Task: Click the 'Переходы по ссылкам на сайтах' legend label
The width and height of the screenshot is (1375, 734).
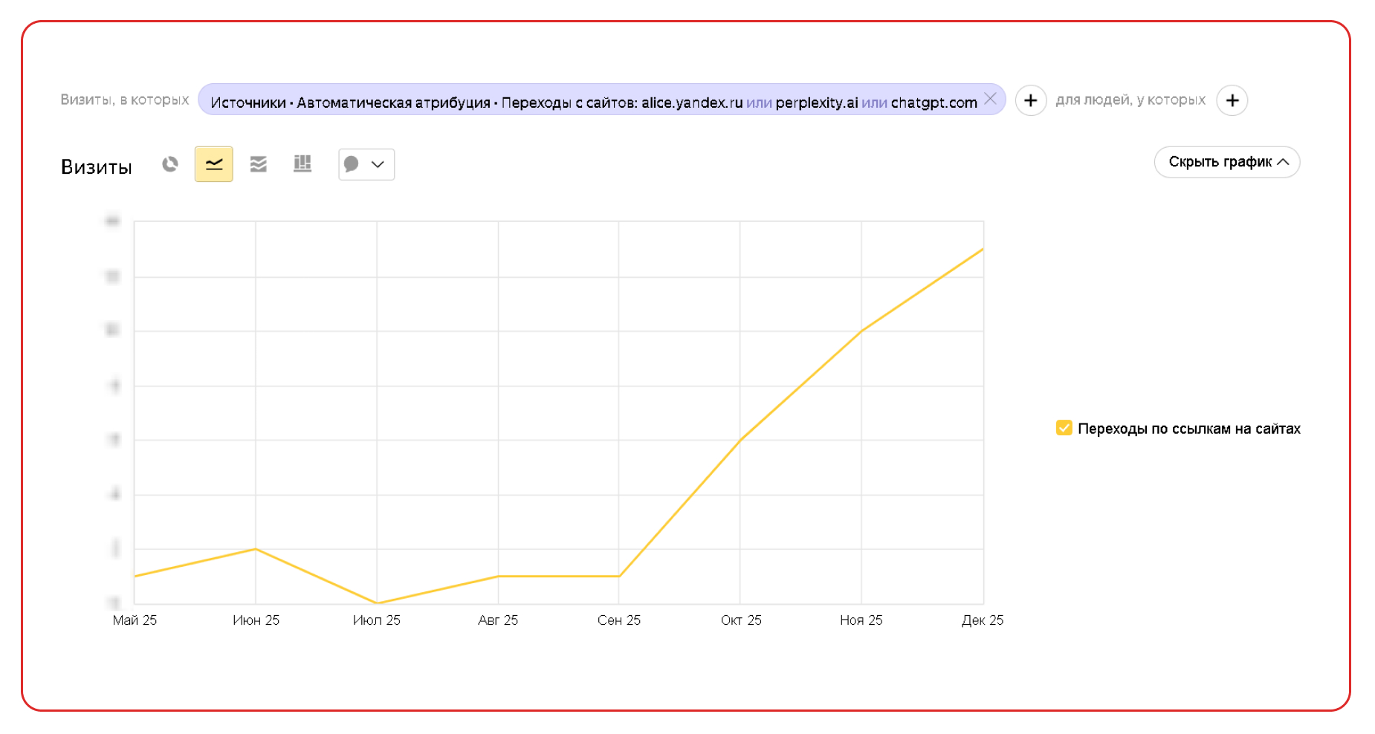Action: pos(1188,429)
